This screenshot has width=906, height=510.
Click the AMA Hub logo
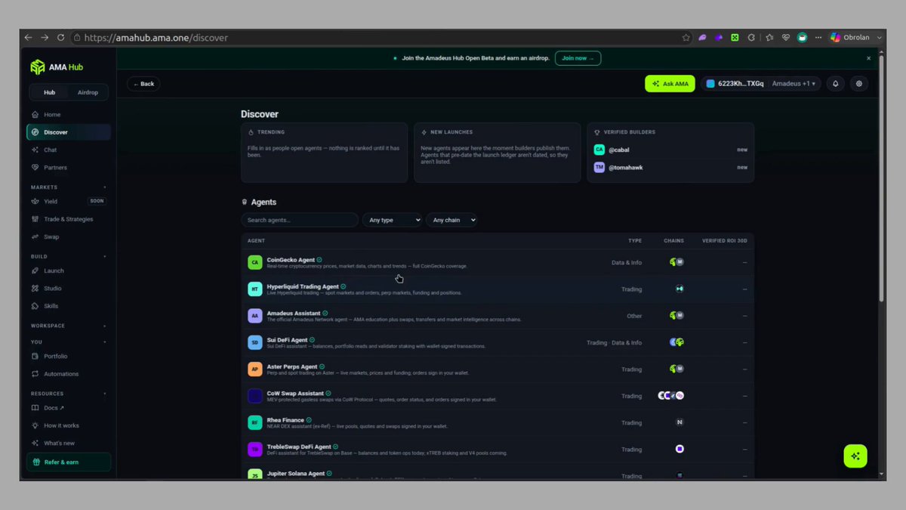click(x=57, y=67)
